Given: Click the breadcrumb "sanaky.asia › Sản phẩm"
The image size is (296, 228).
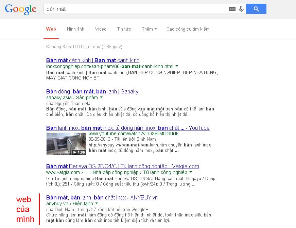Looking at the screenshot, I should 72,98.
